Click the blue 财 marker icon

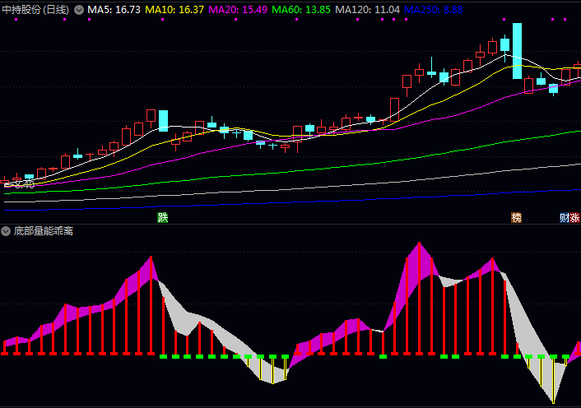click(x=565, y=217)
